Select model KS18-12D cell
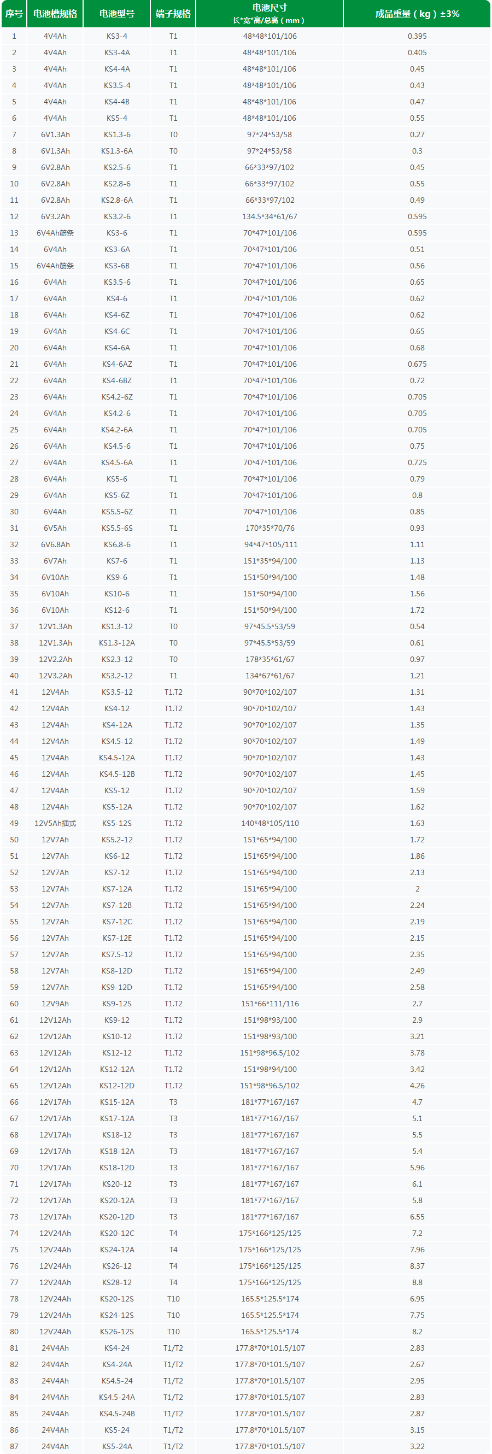This screenshot has width=492, height=1454. (x=117, y=1167)
